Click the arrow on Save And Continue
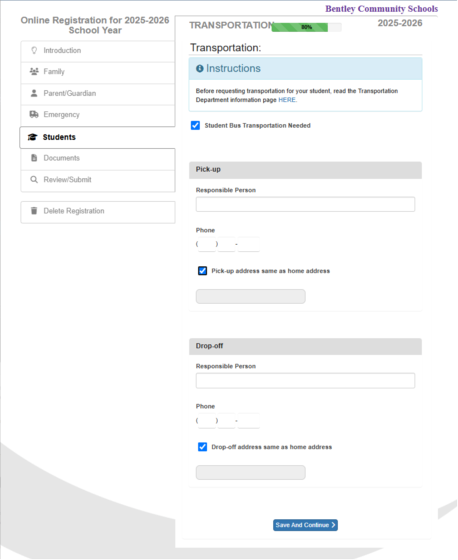Image resolution: width=458 pixels, height=560 pixels. [x=333, y=525]
